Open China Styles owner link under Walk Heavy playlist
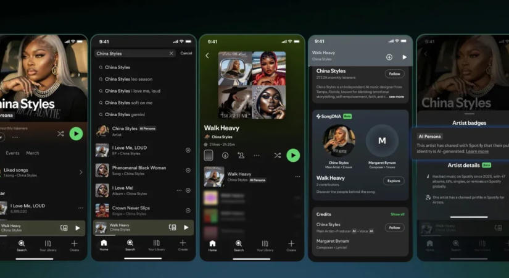The height and width of the screenshot is (278, 509). pyautogui.click(x=218, y=137)
